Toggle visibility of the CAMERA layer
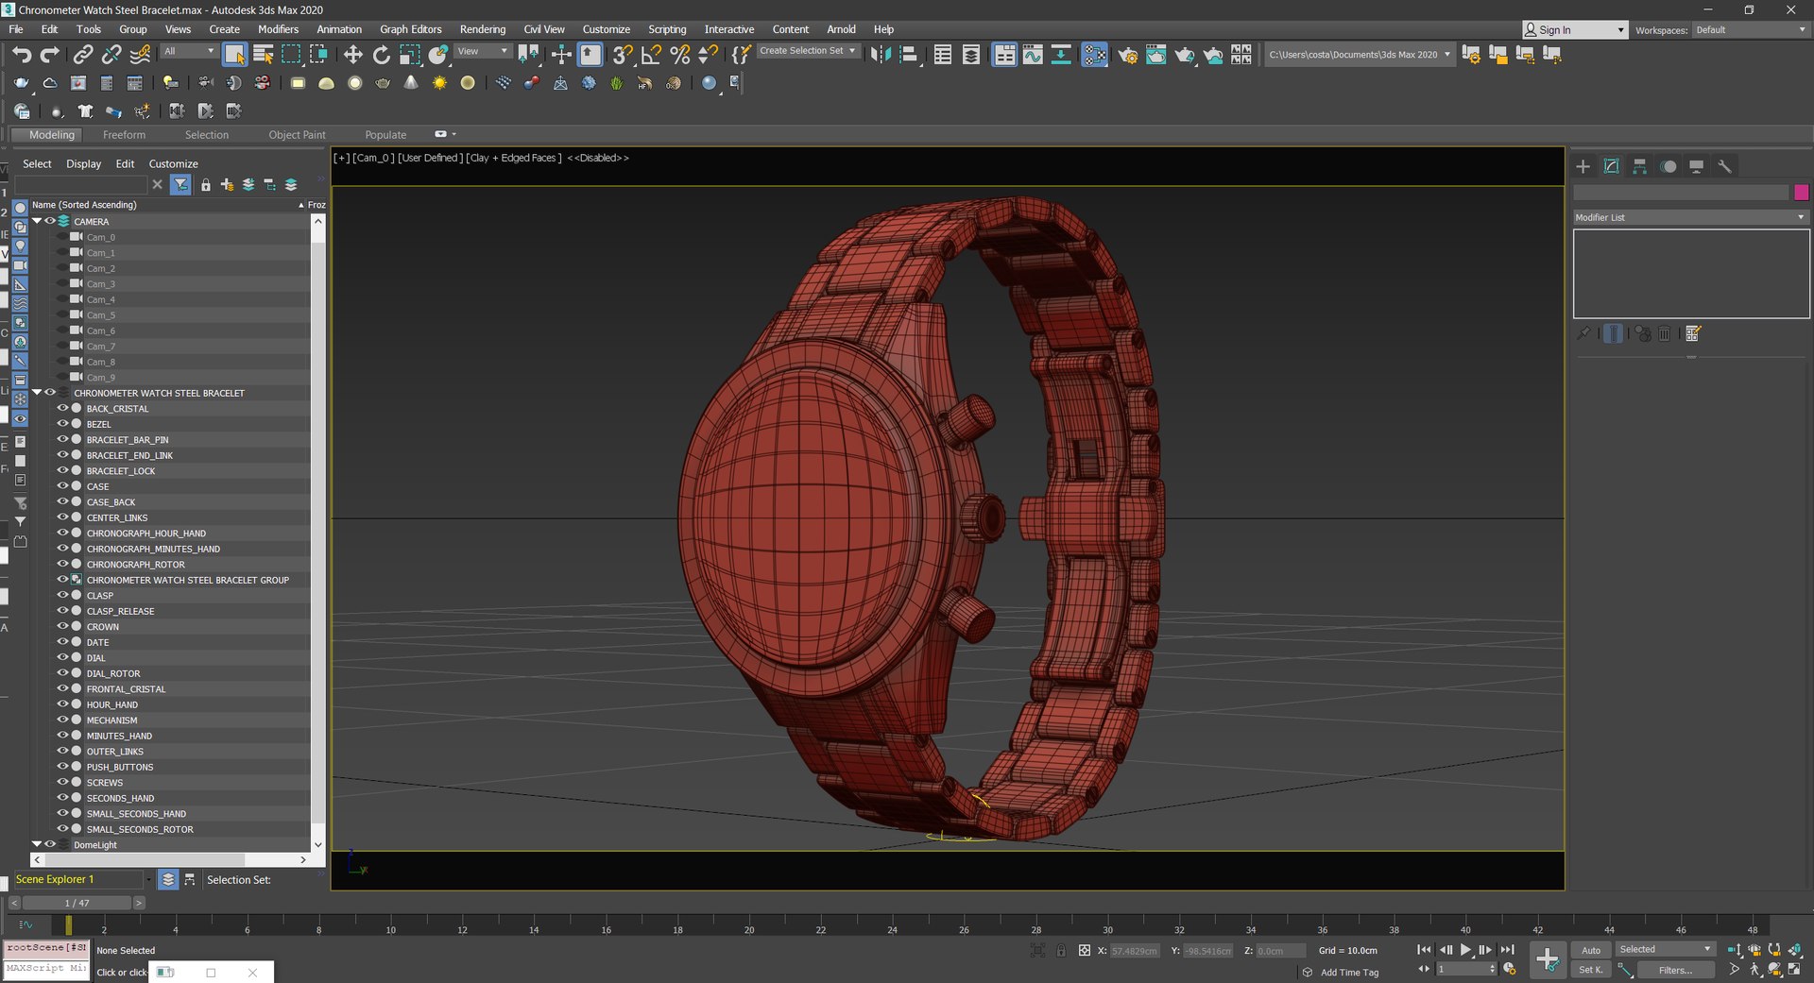Viewport: 1814px width, 983px height. coord(50,221)
